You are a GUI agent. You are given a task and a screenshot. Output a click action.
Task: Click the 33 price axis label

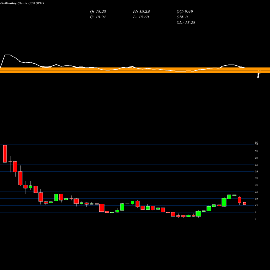pyautogui.click(x=256, y=178)
